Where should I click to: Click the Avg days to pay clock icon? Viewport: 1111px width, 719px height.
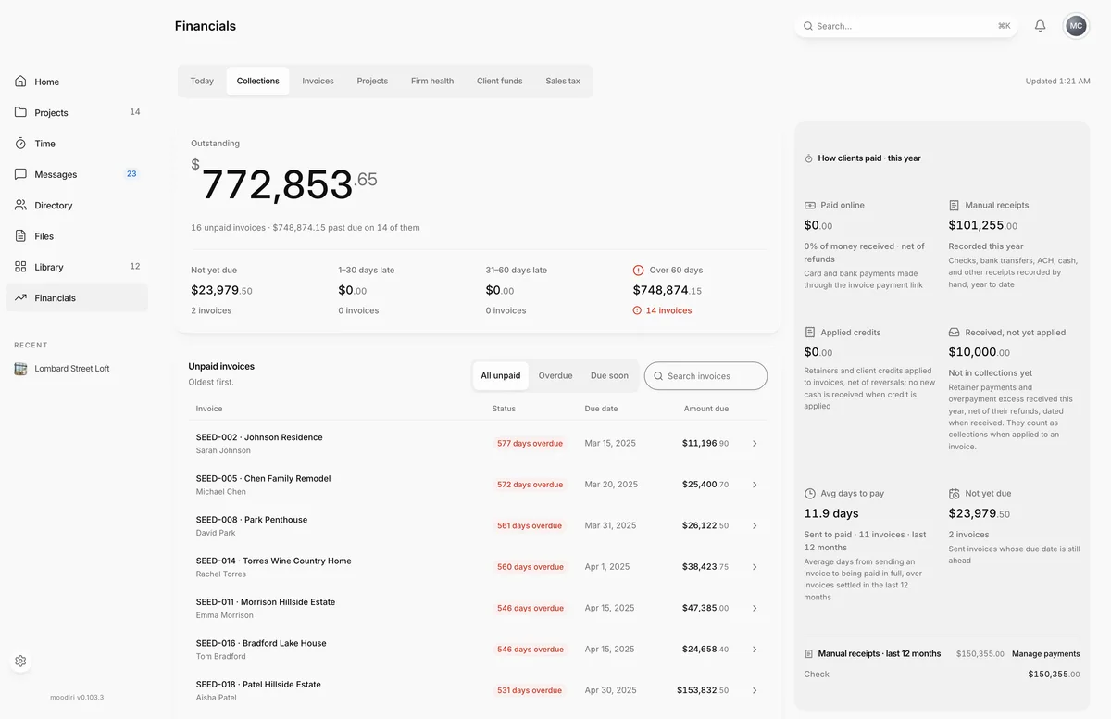(x=810, y=494)
